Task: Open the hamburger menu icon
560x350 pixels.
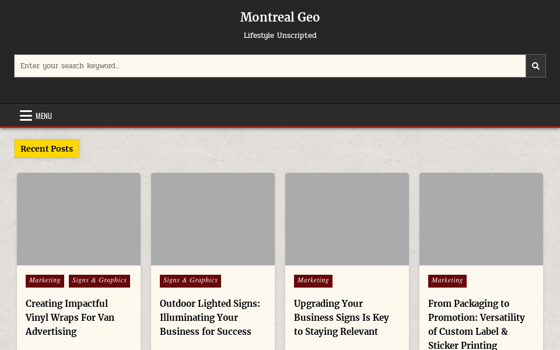Action: click(x=26, y=116)
